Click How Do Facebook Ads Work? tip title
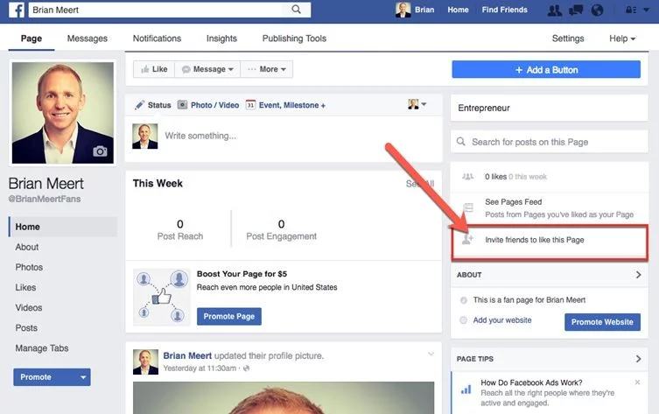Screen dimensions: 659x414 click(x=531, y=382)
